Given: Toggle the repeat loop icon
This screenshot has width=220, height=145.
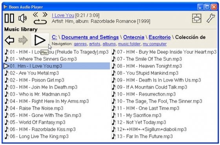Looking at the screenshot, I should [40, 22].
